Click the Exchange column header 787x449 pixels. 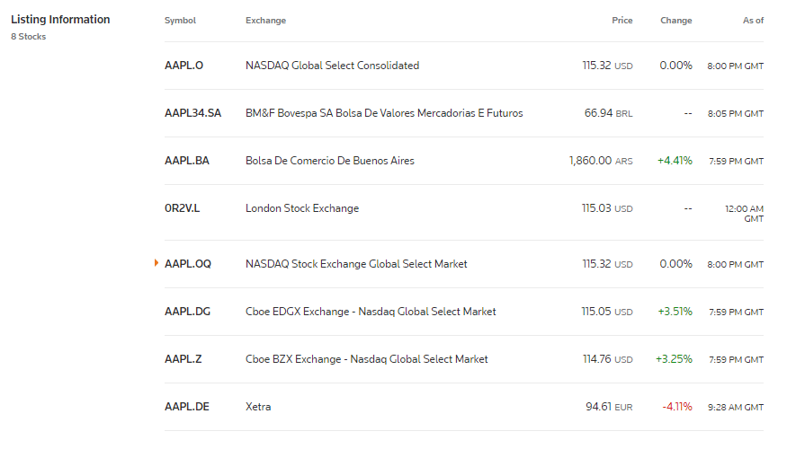pyautogui.click(x=265, y=21)
